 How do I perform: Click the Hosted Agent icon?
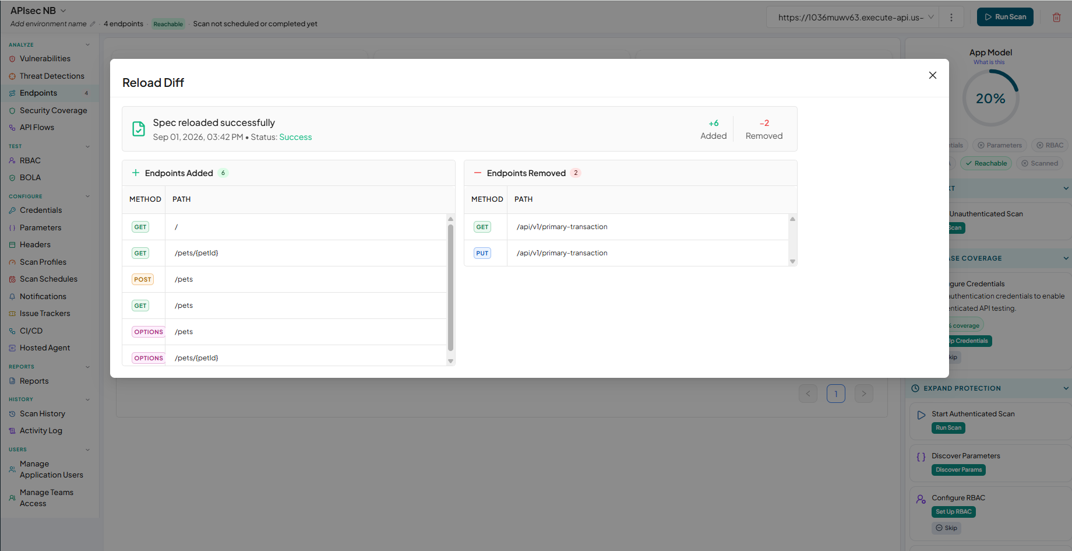(12, 348)
